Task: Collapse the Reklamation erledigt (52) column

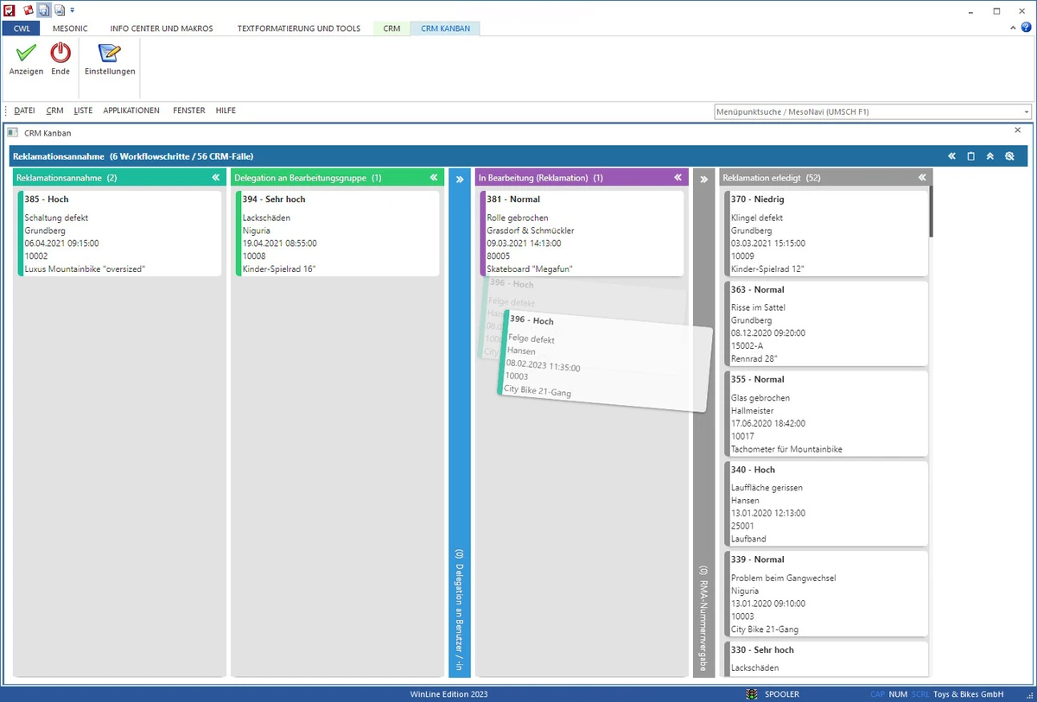Action: (922, 178)
